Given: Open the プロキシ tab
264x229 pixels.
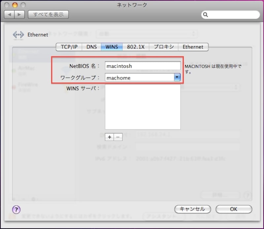Looking at the screenshot, I should 163,47.
